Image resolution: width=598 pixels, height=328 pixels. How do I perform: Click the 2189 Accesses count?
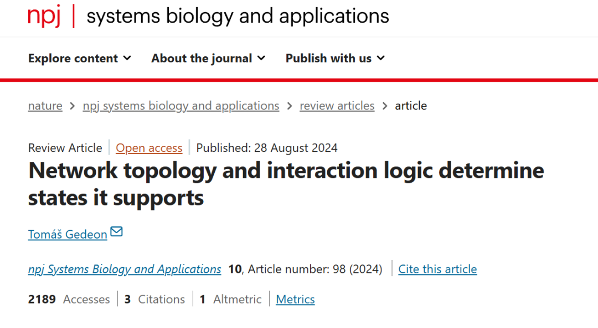[x=69, y=299]
